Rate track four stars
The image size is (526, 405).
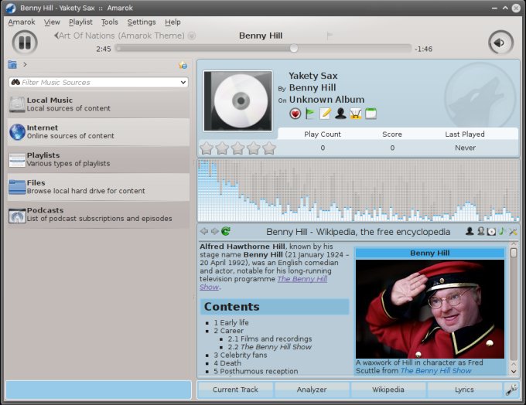(254, 148)
